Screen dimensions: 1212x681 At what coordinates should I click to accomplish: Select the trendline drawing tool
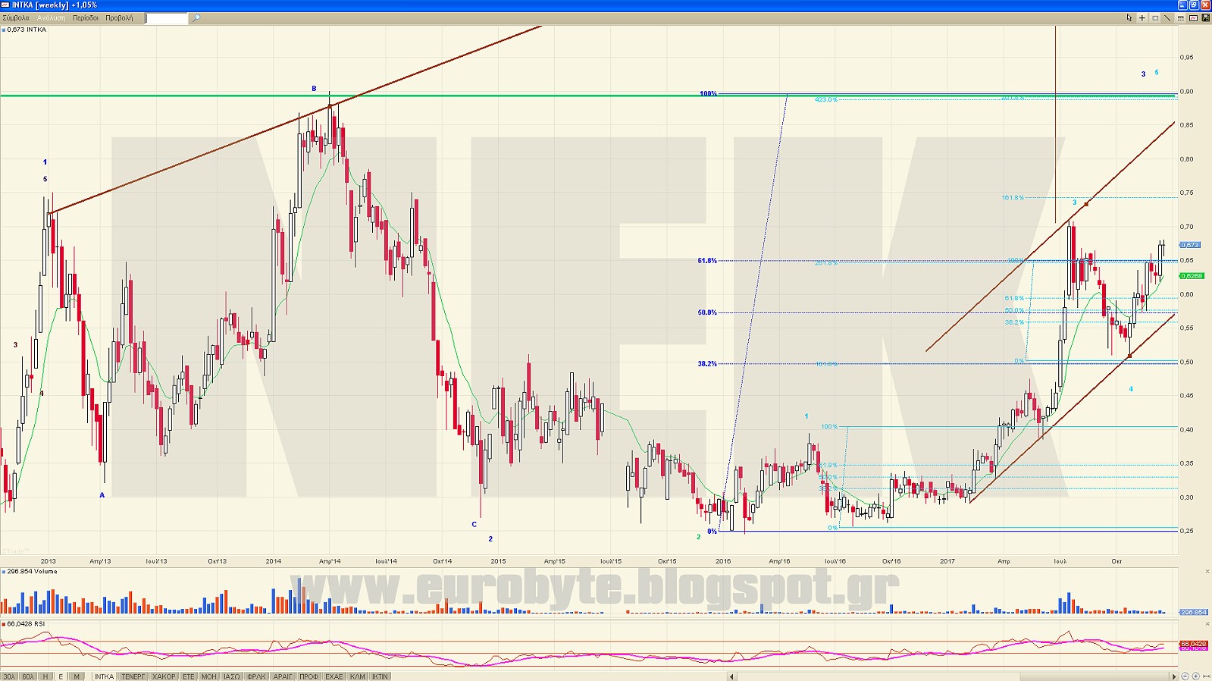point(1167,17)
